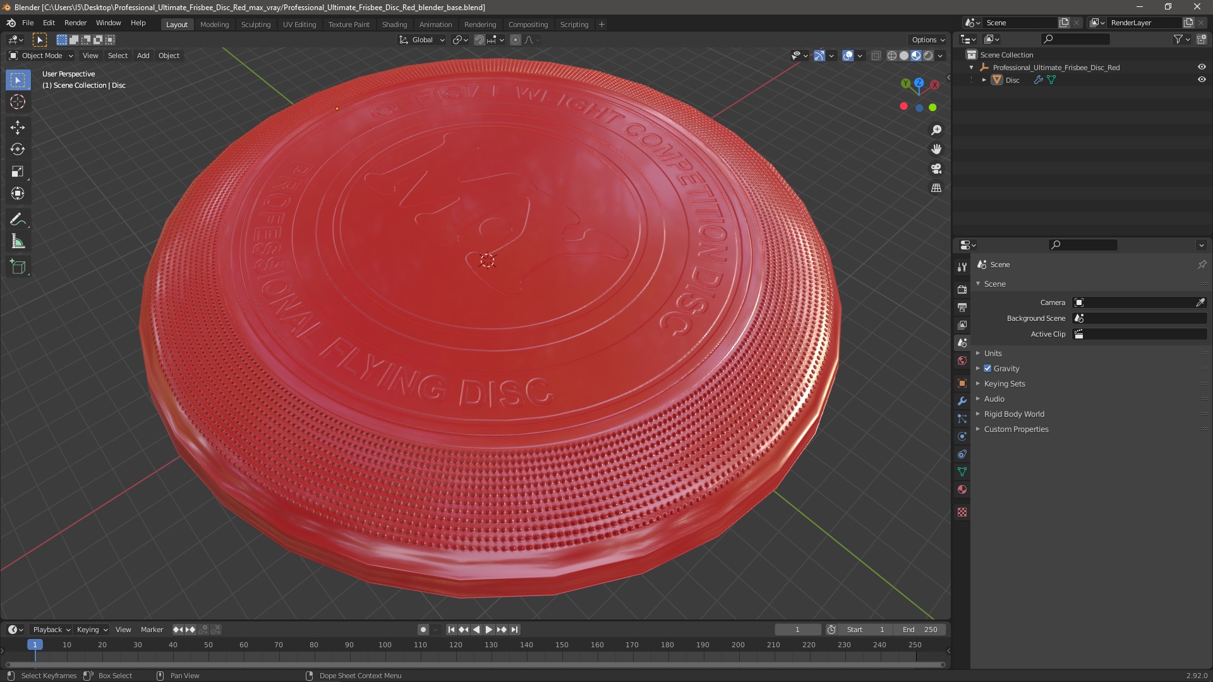Expand the Keying Sets panel

point(1005,383)
